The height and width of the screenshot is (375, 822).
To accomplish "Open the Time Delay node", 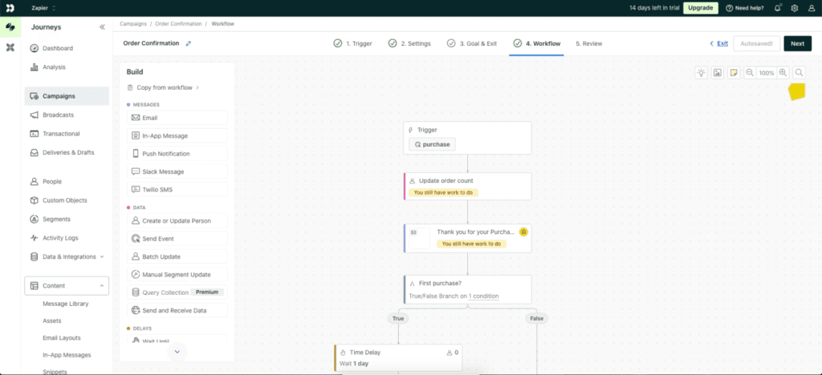I will (398, 357).
